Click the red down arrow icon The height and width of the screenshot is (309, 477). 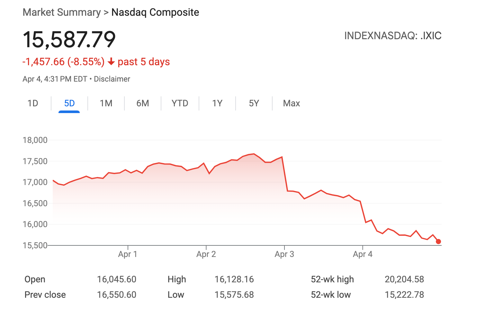click(x=111, y=62)
